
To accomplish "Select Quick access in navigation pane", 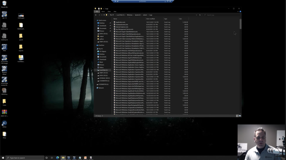I will coord(102,20).
